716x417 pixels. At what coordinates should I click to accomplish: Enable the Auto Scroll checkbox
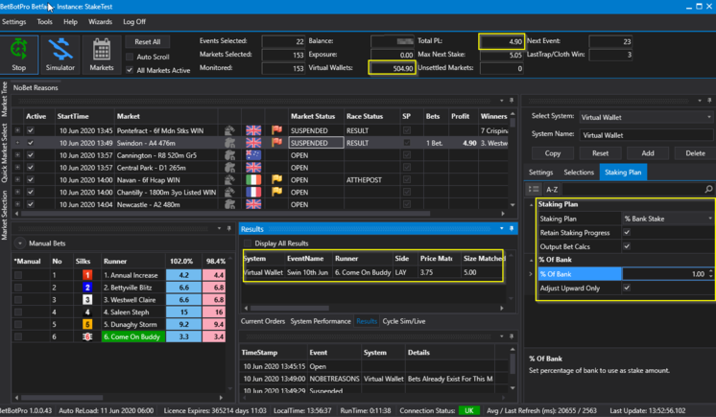[x=130, y=58]
